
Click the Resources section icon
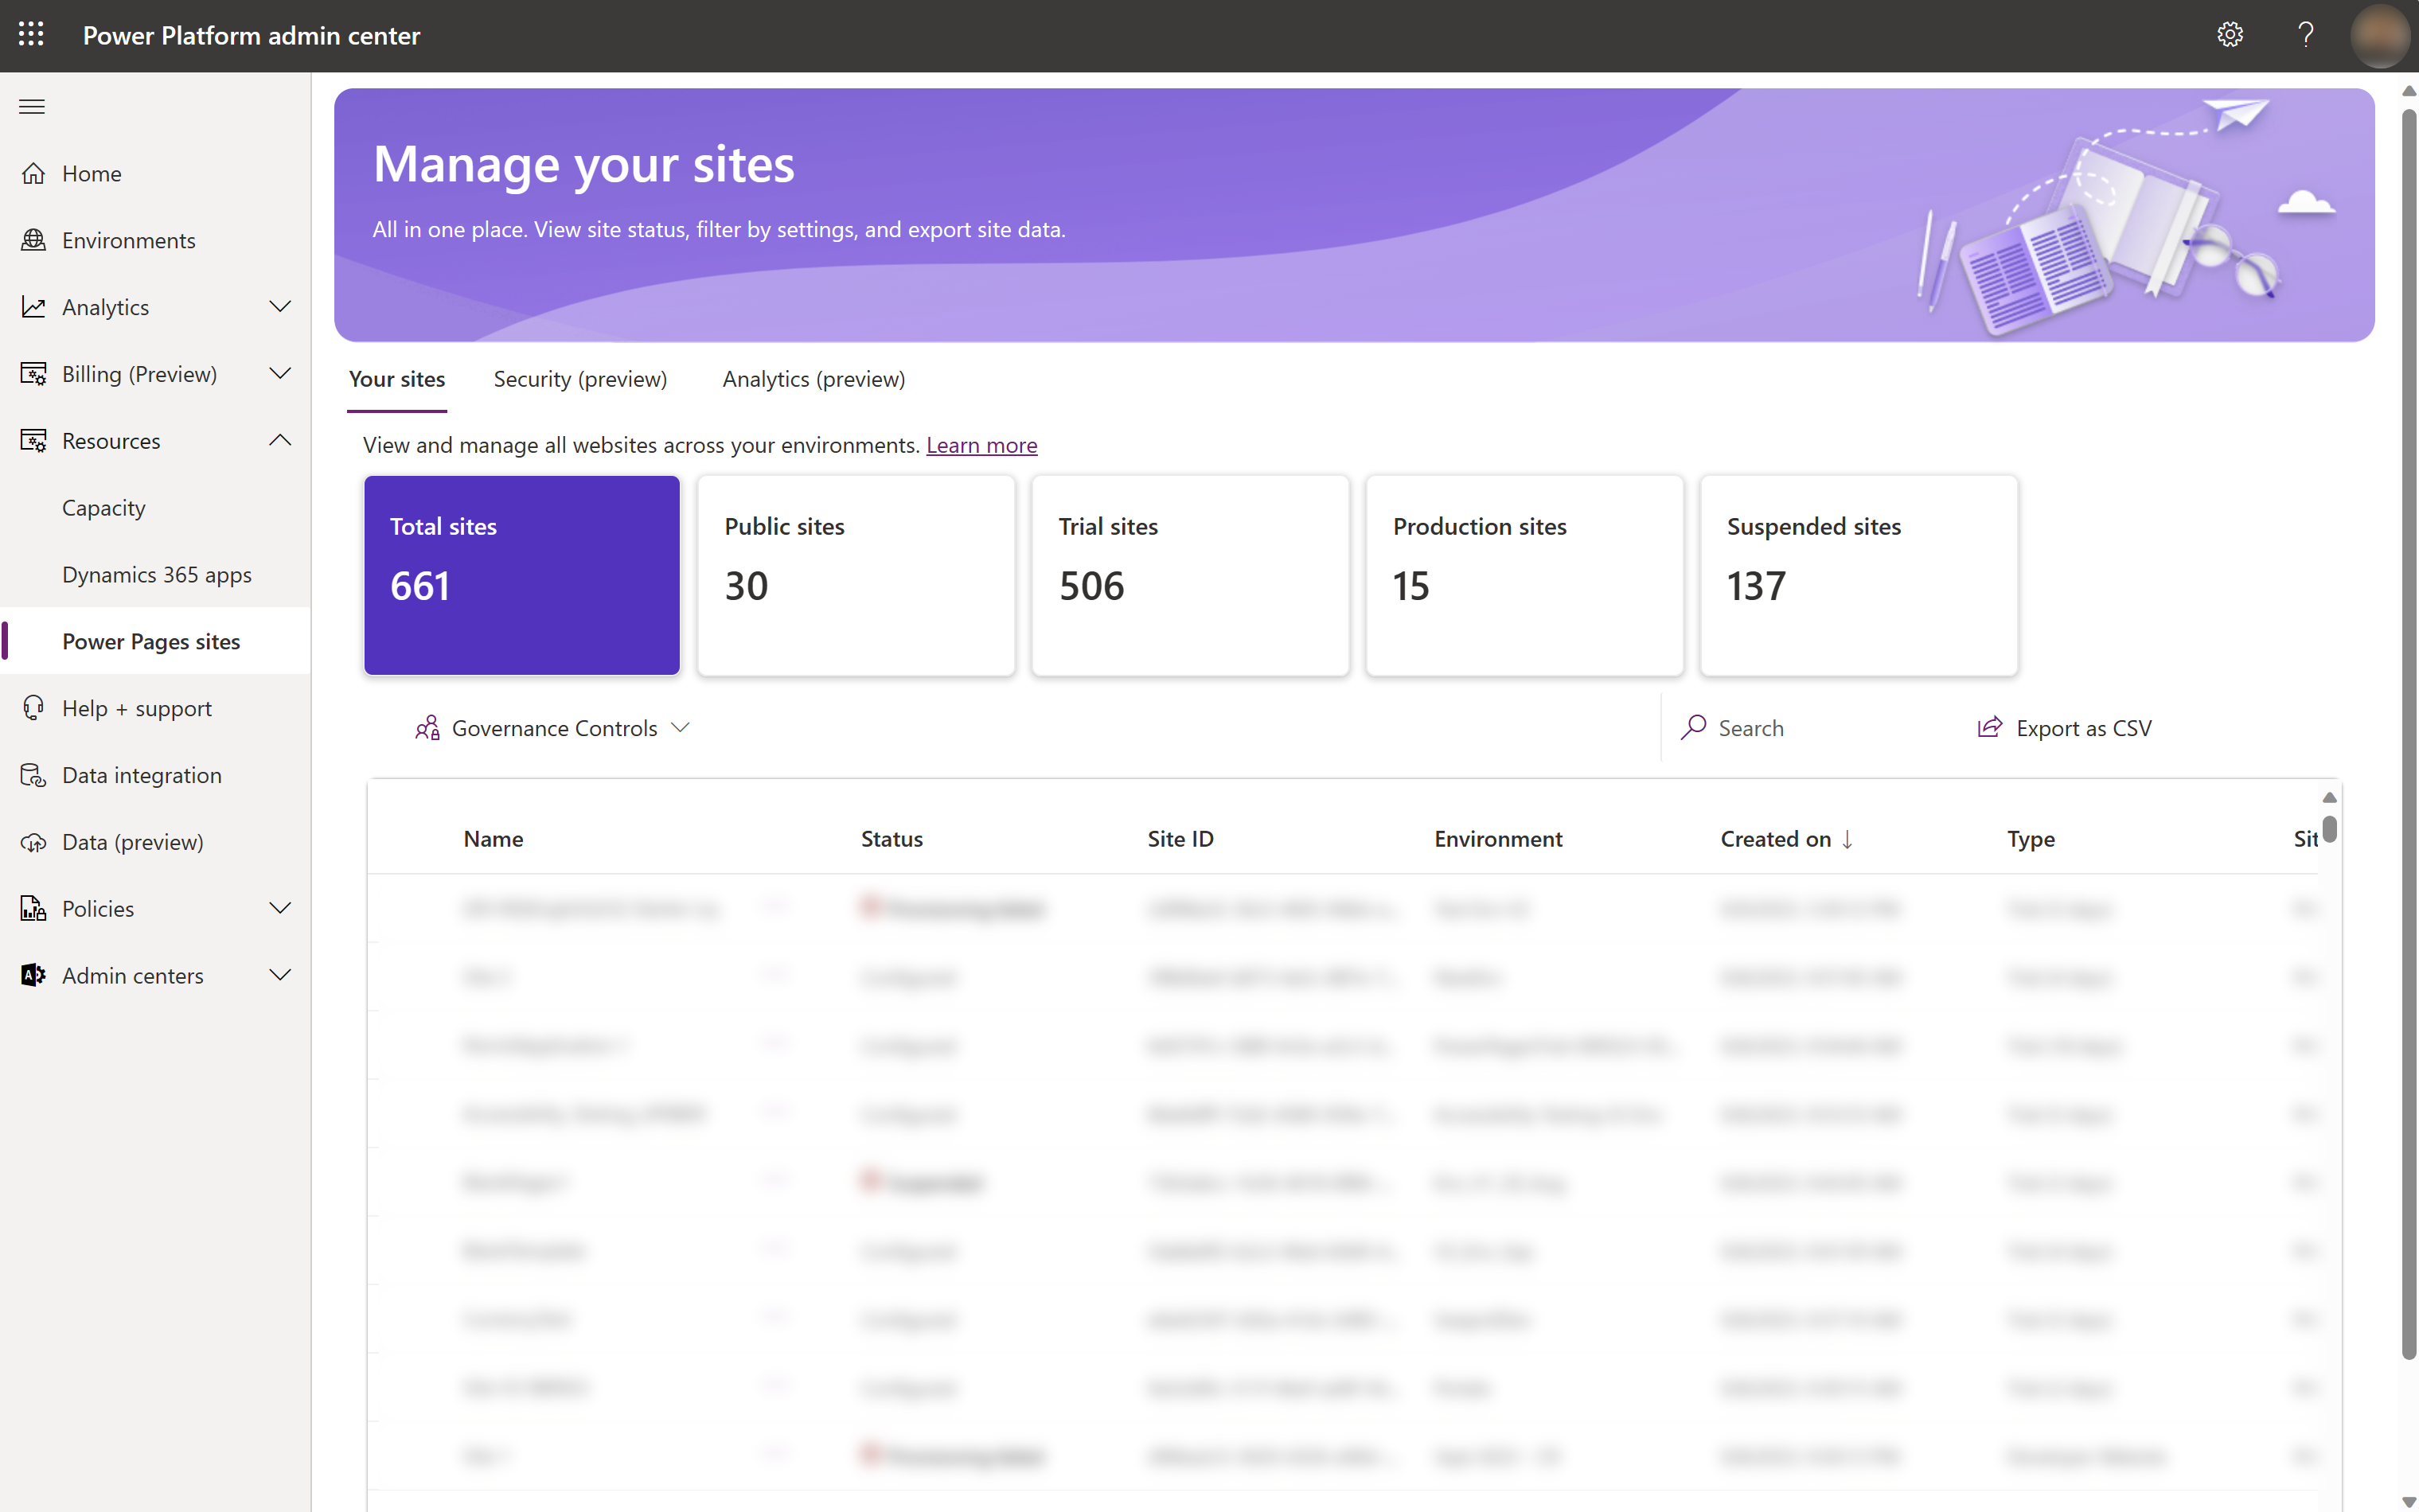(33, 439)
